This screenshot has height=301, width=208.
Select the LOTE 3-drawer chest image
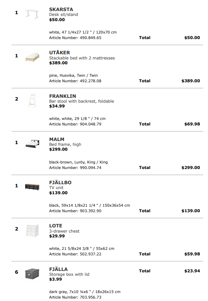[32, 230]
